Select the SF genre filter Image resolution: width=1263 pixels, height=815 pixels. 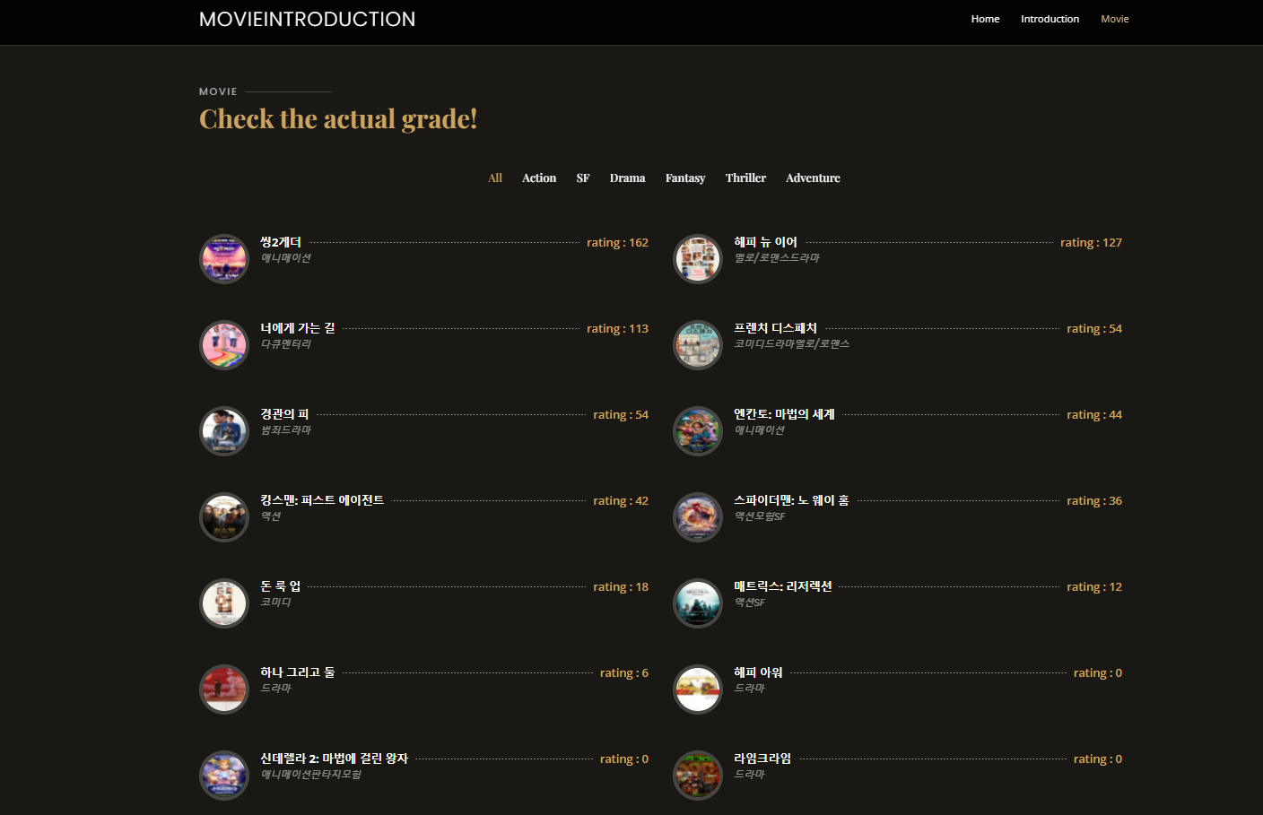(582, 178)
